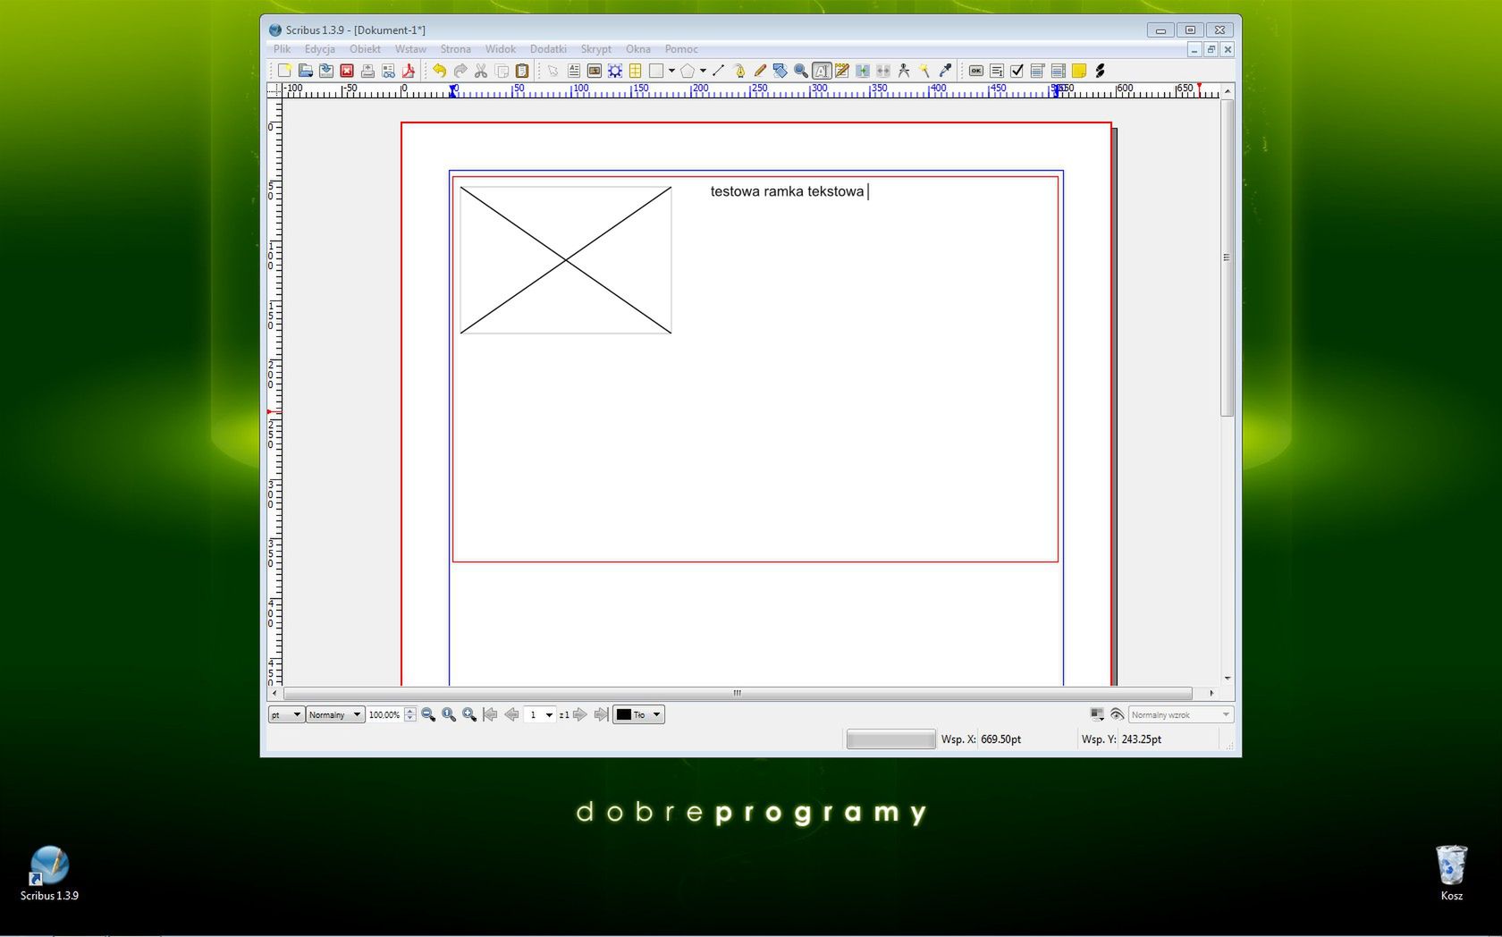
Task: Zoom in with the plus magnifier
Action: (469, 714)
